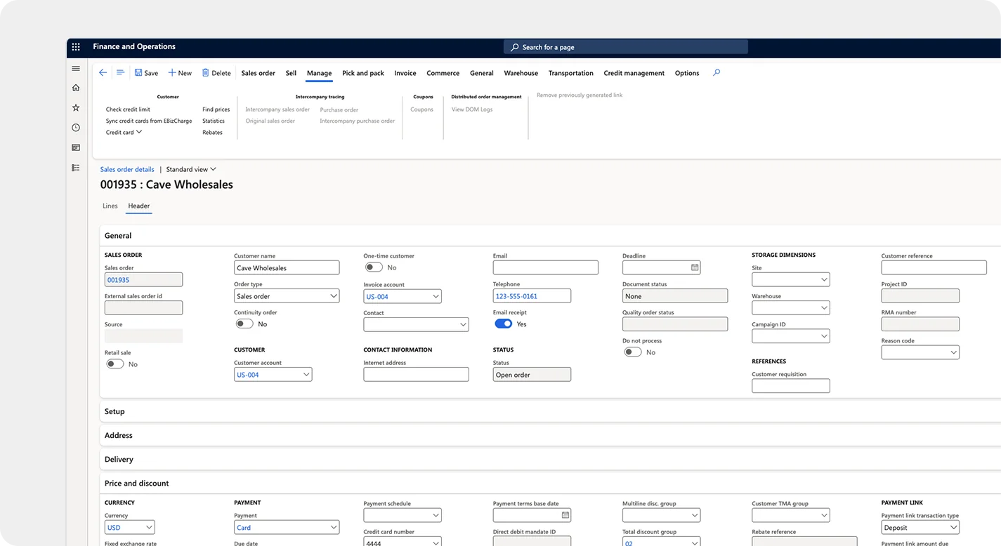Go to Home in left sidebar
This screenshot has height=546, width=1001.
click(76, 88)
